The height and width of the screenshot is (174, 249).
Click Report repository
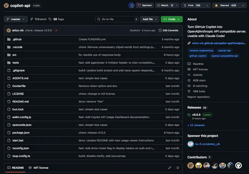coord(199,97)
